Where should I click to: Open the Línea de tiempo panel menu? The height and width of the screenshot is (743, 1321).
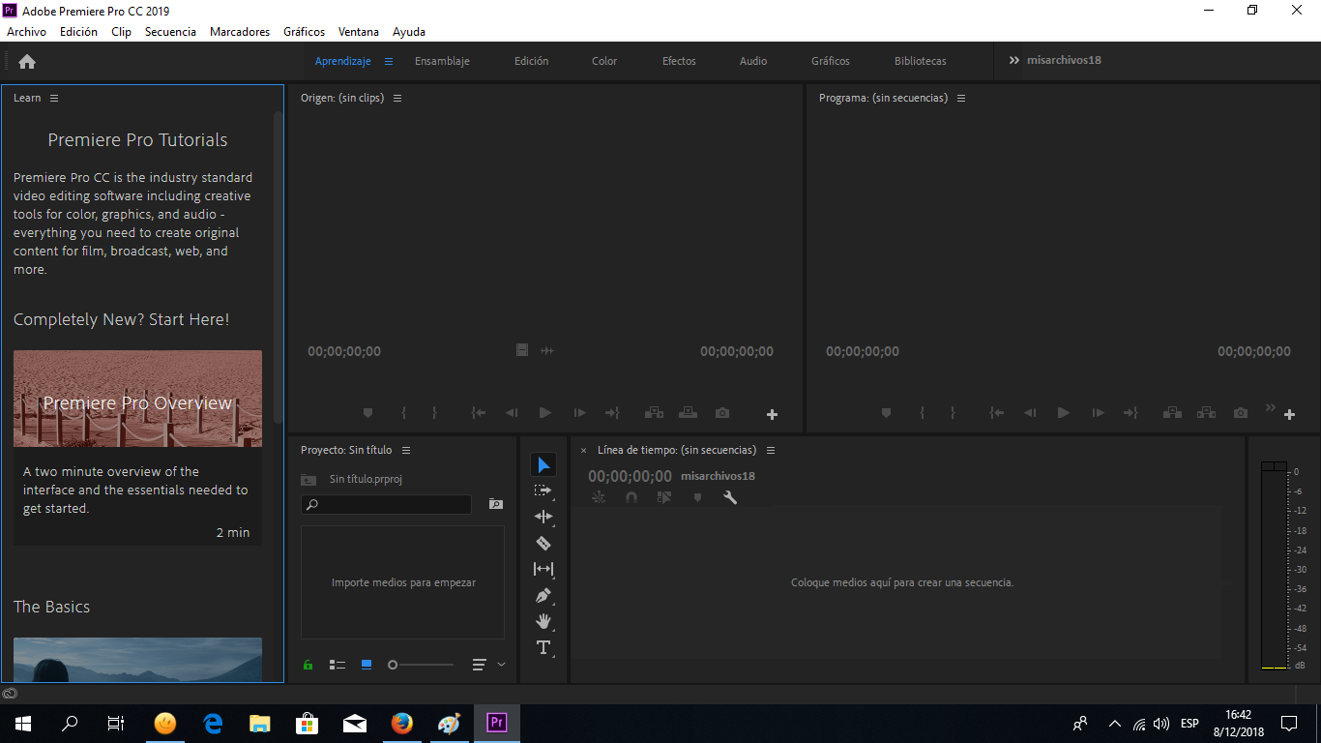(771, 450)
